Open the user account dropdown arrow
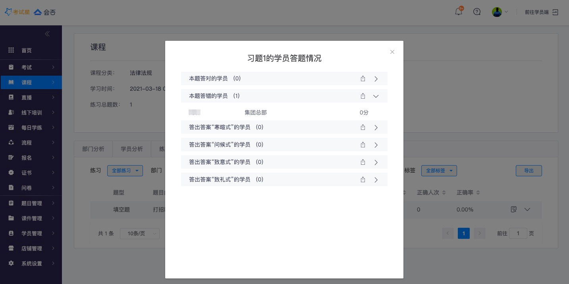 tap(506, 12)
